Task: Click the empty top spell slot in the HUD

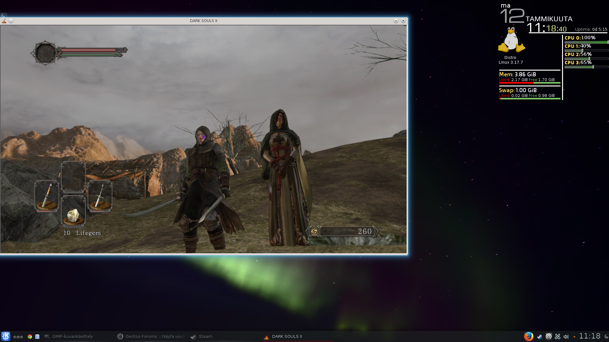Action: click(73, 177)
